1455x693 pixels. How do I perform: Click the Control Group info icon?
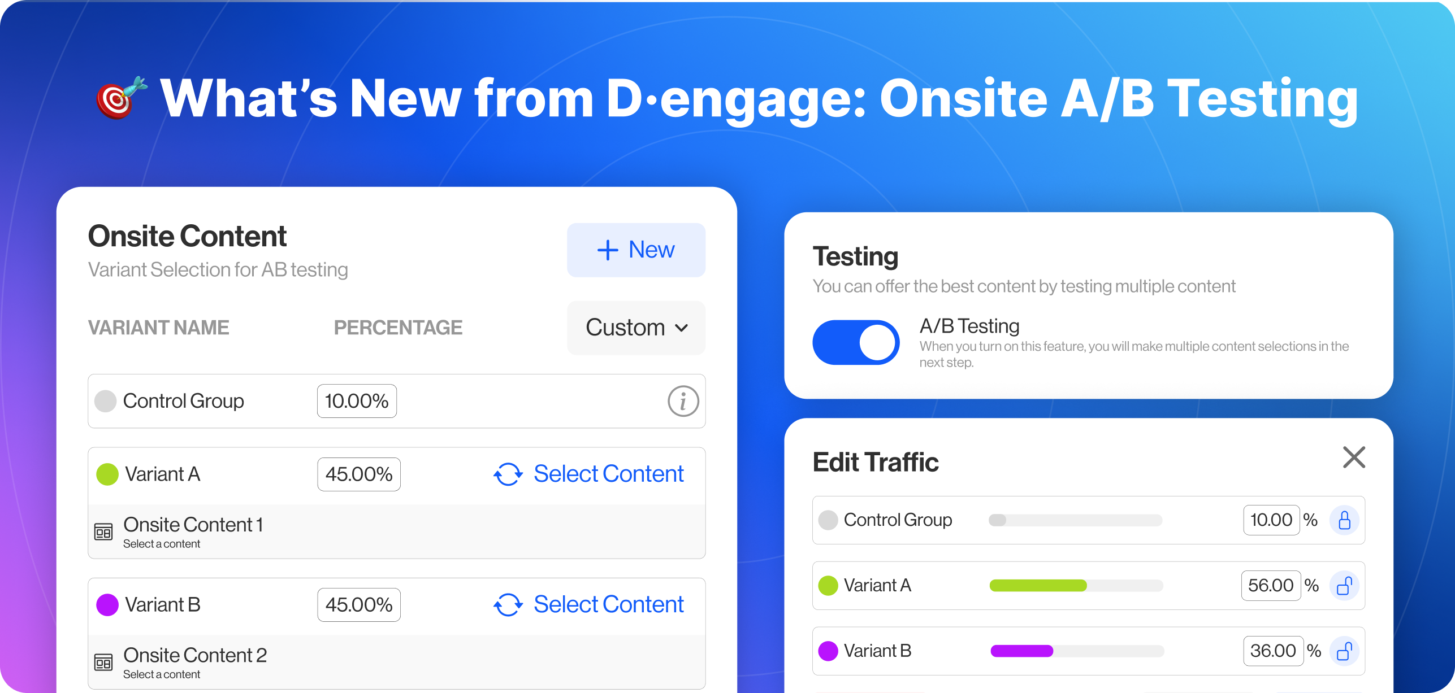(683, 401)
